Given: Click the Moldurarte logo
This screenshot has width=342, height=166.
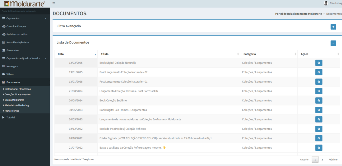Looking at the screenshot, I should 24,4.
